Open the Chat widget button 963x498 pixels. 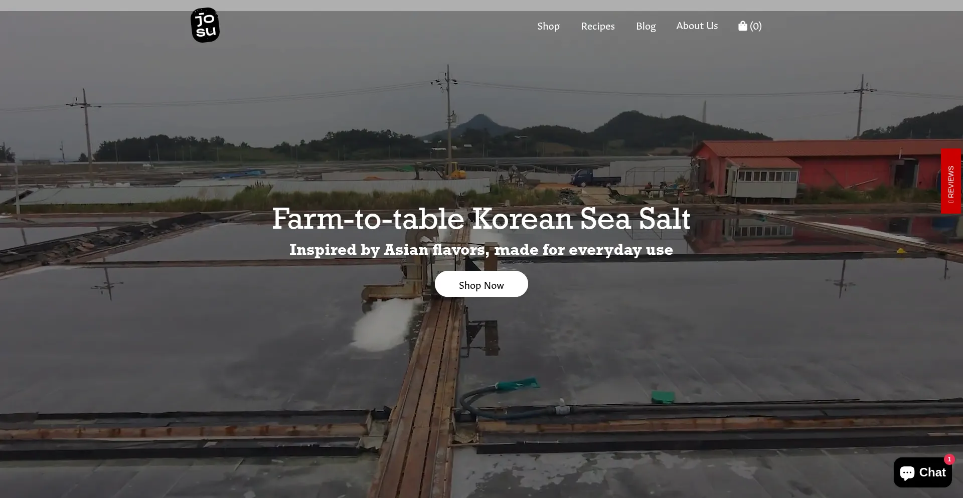click(x=923, y=472)
